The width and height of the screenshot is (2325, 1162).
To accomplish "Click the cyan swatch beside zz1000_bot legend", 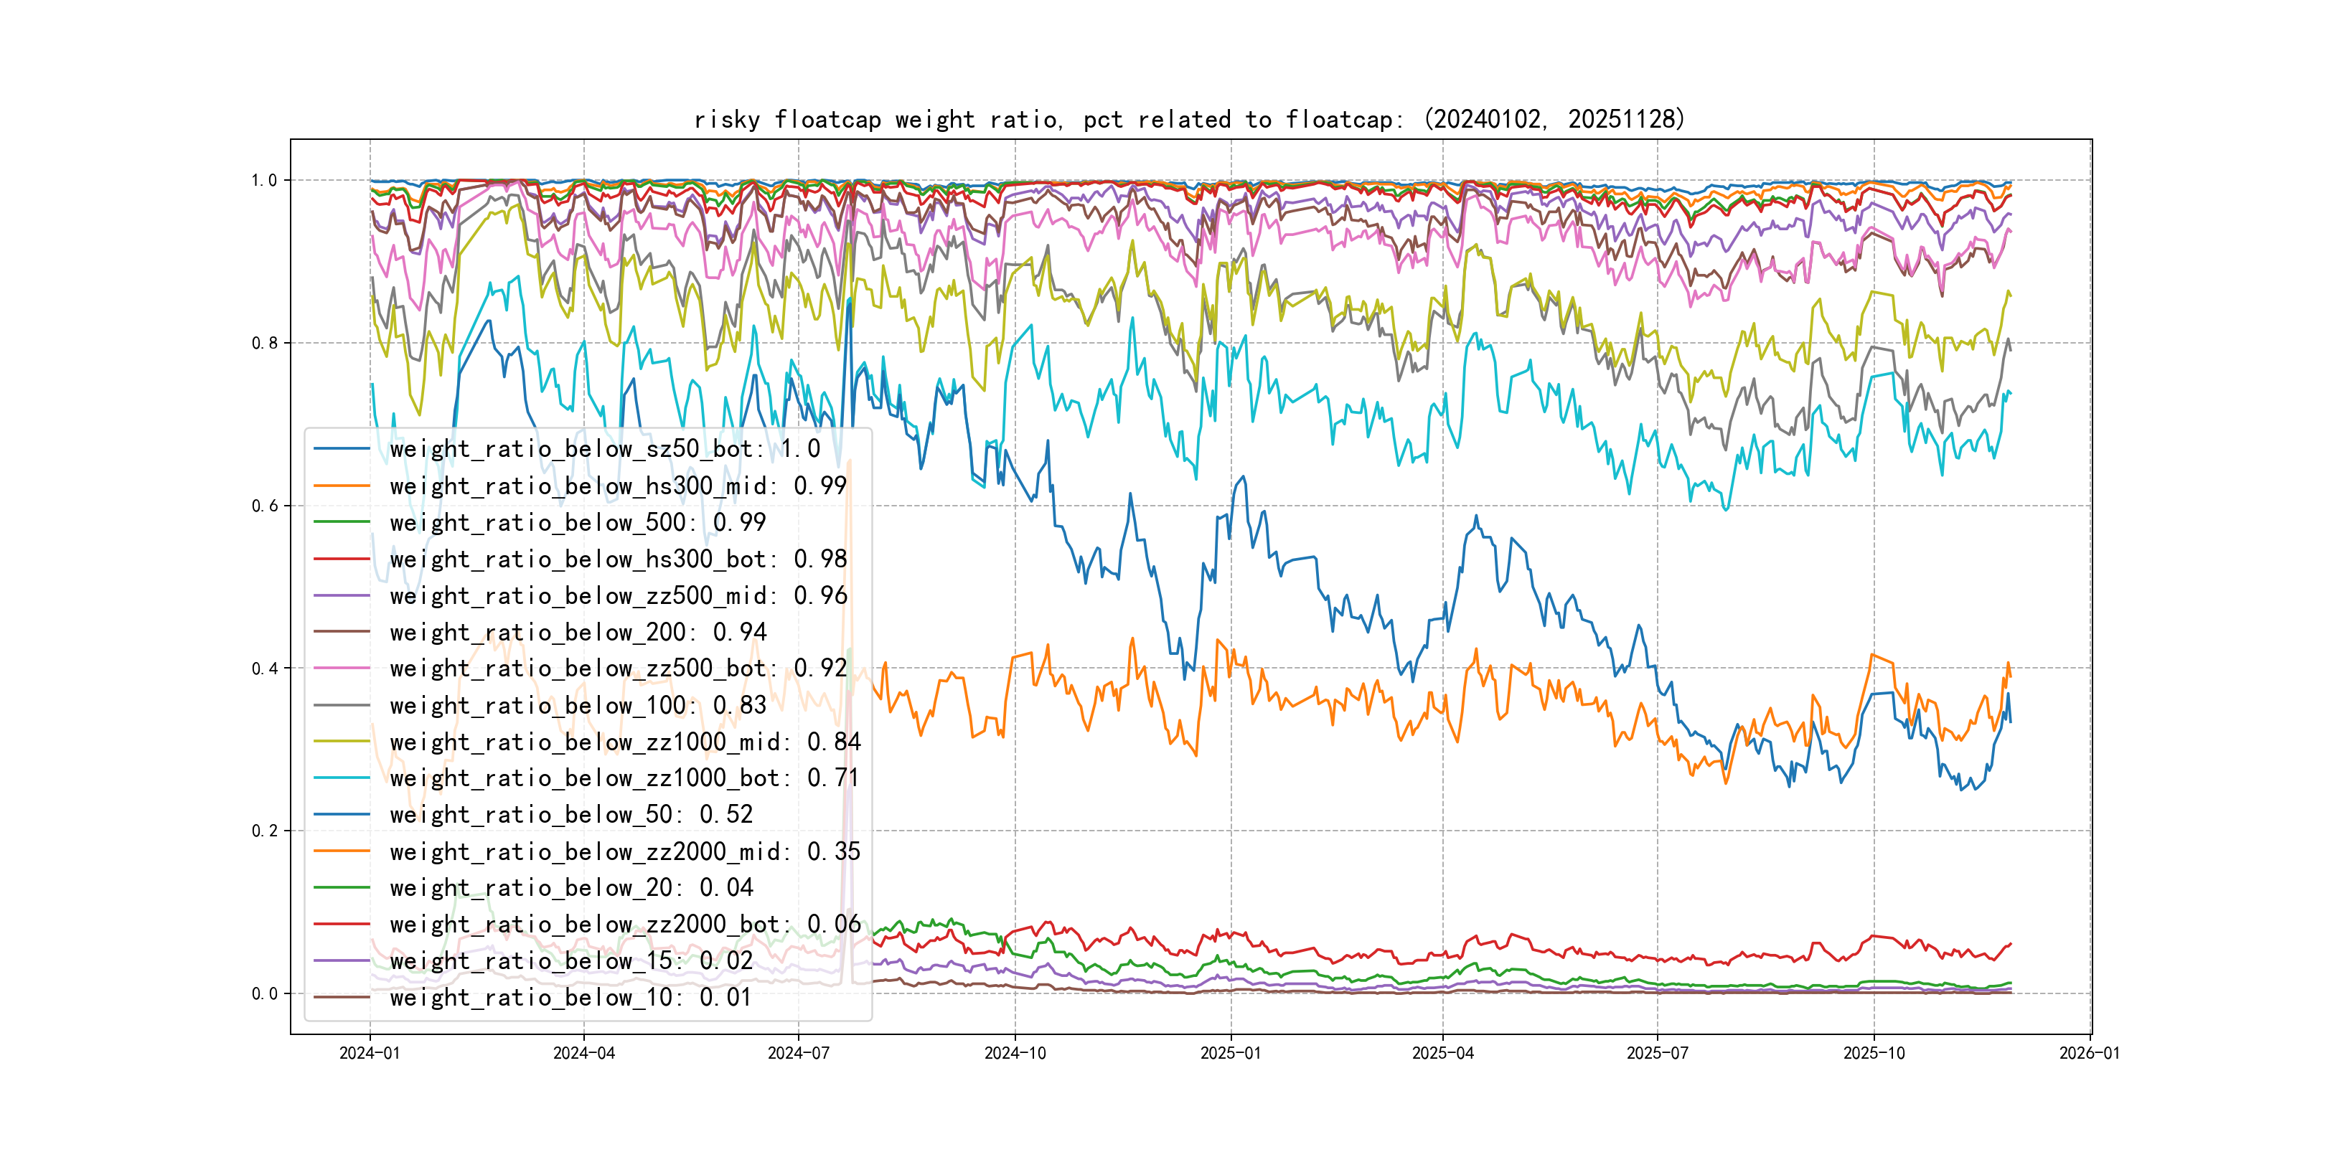I will [341, 778].
